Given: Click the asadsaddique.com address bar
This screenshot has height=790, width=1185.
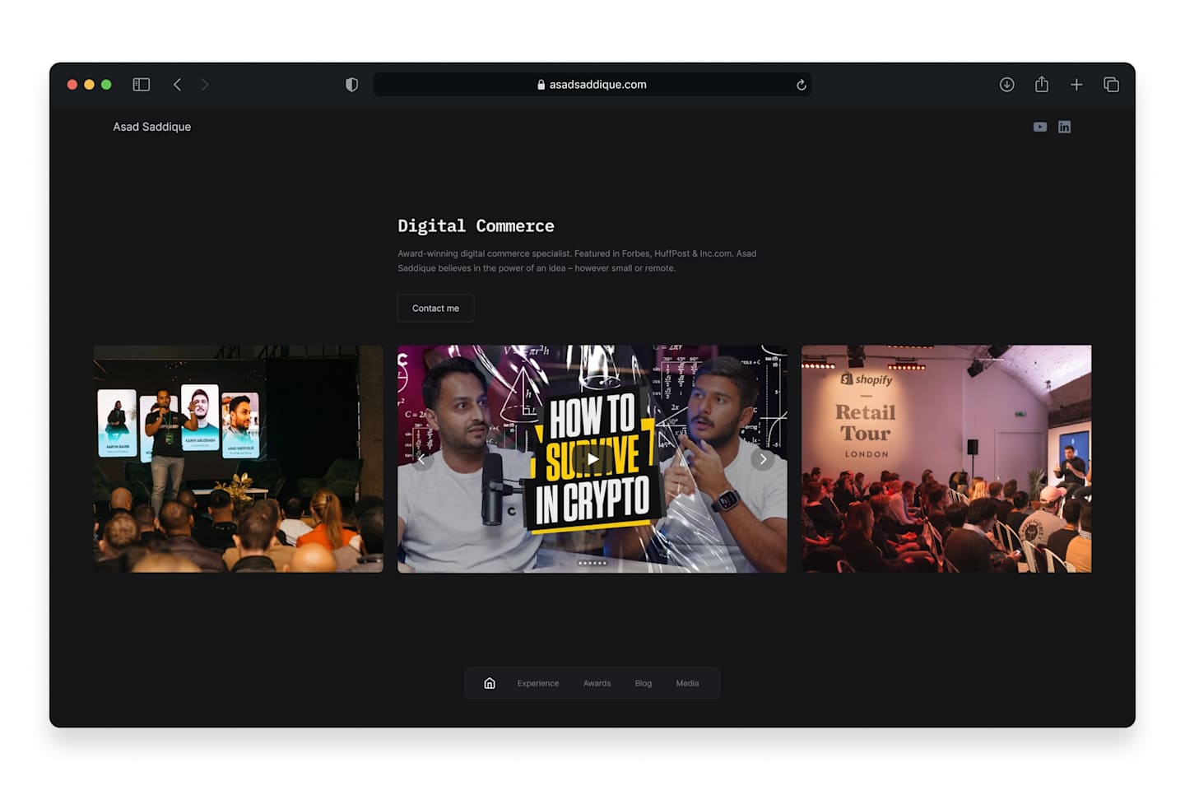Looking at the screenshot, I should pos(592,85).
